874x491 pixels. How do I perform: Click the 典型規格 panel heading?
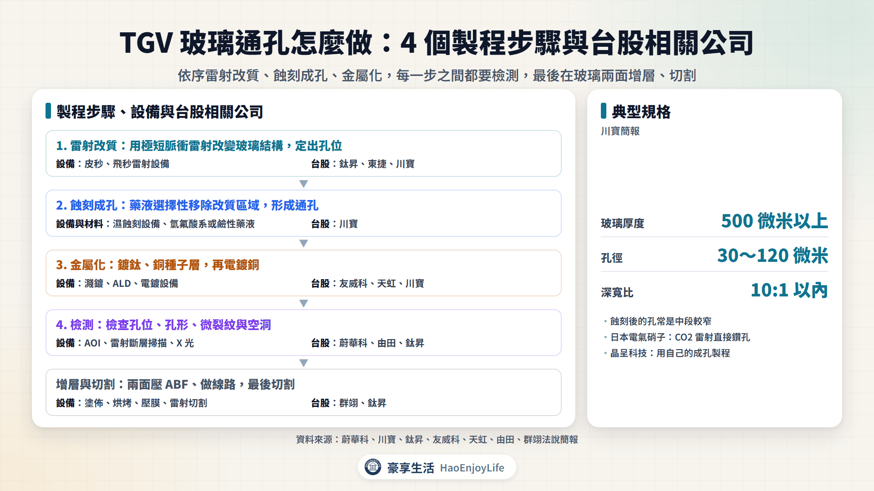click(641, 112)
